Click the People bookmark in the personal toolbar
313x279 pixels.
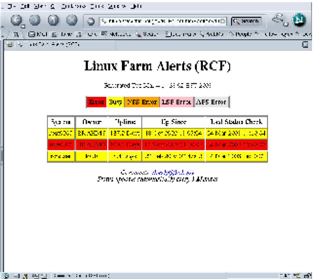(241, 34)
